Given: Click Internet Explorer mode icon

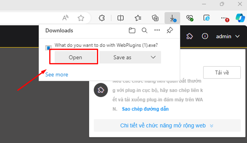Looking at the screenshot, I should coord(207,18).
